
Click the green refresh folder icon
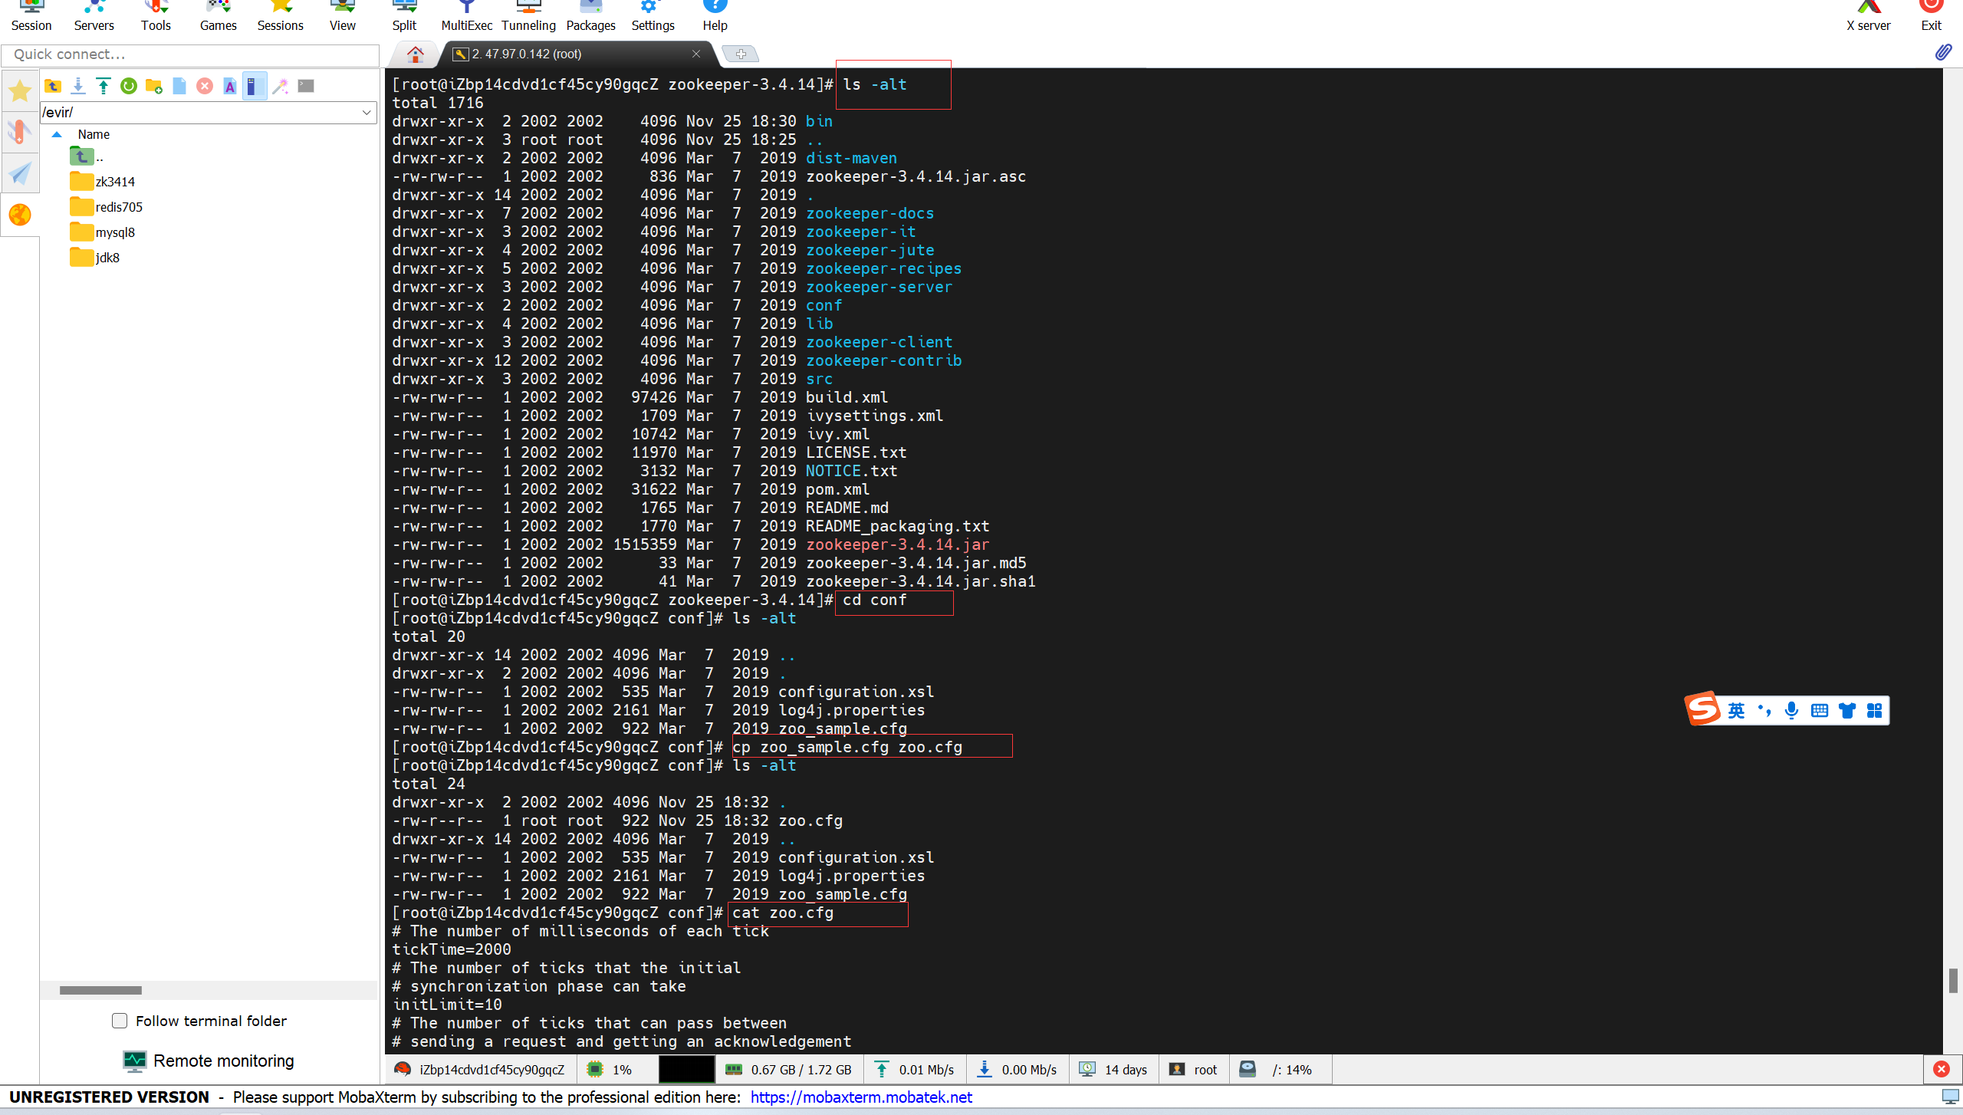point(129,86)
